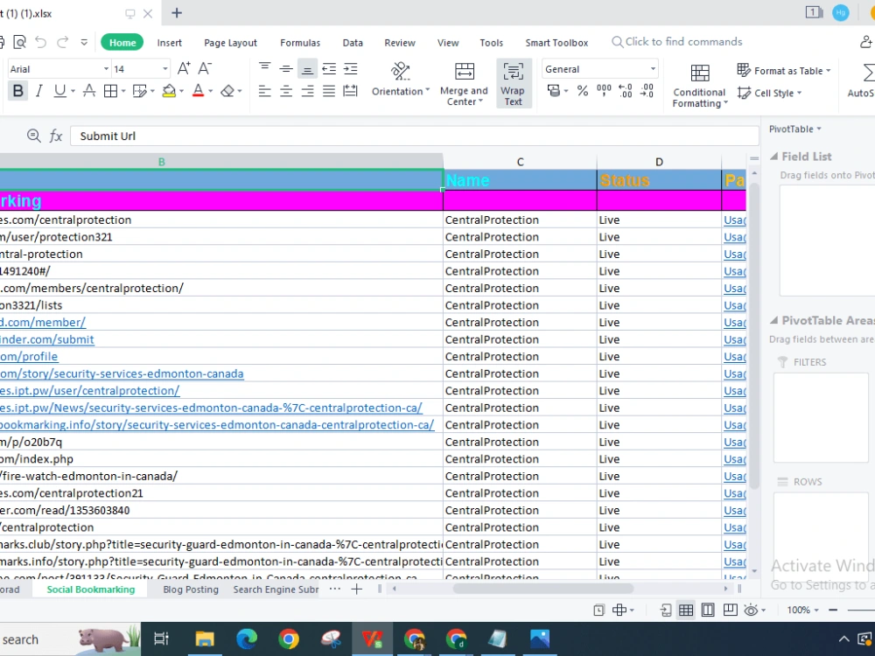Open Cell Style options
The image size is (875, 656).
click(769, 94)
